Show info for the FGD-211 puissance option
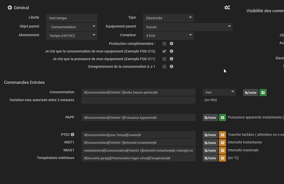284x184 pixels. 171,59
